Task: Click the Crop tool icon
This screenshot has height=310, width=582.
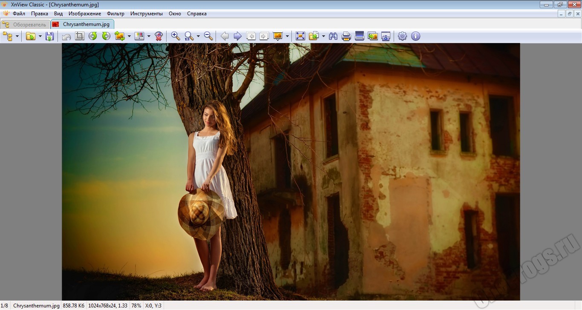Action: pyautogui.click(x=79, y=36)
